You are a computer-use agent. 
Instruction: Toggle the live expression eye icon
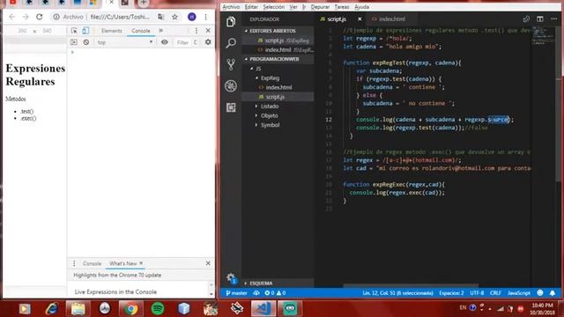click(165, 42)
